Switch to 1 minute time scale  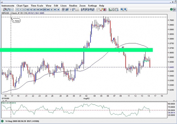point(20,10)
